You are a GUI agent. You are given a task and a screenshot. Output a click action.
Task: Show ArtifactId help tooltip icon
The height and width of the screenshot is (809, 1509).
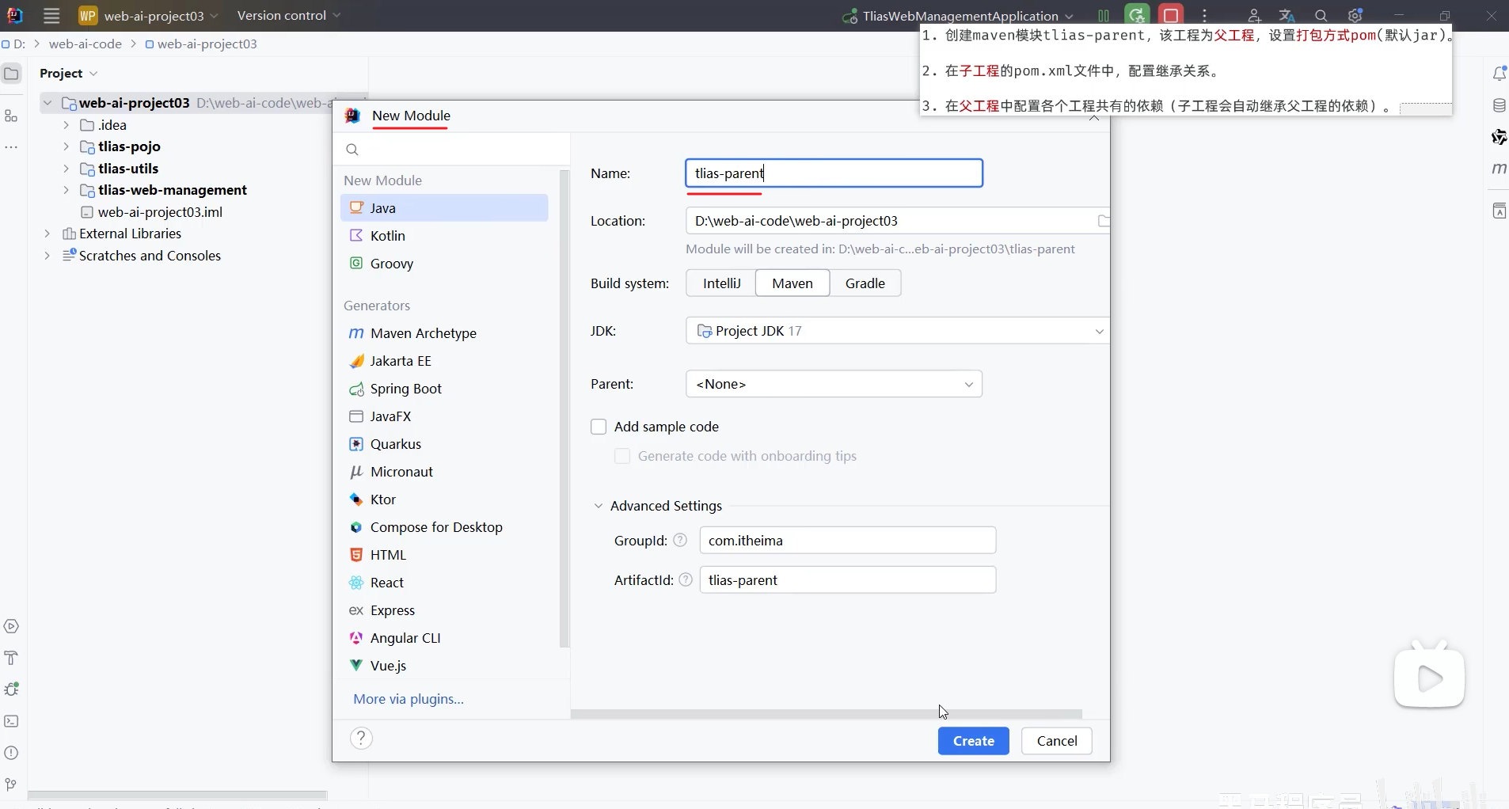(686, 579)
